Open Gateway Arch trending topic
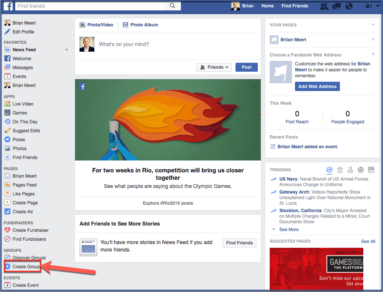 pyautogui.click(x=294, y=192)
